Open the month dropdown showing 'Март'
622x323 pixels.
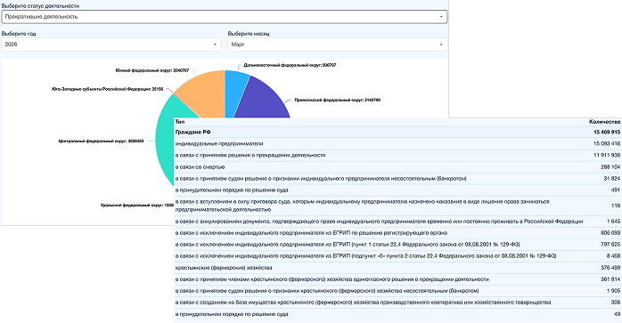point(337,44)
